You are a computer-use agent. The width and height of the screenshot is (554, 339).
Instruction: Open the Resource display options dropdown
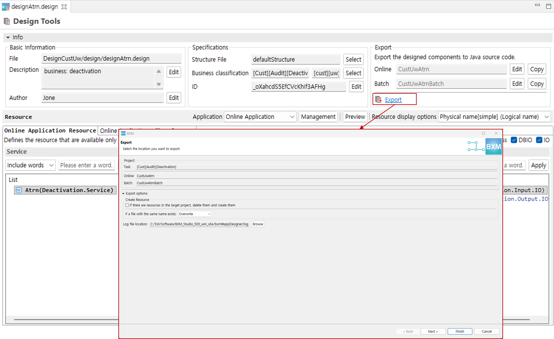click(x=494, y=117)
